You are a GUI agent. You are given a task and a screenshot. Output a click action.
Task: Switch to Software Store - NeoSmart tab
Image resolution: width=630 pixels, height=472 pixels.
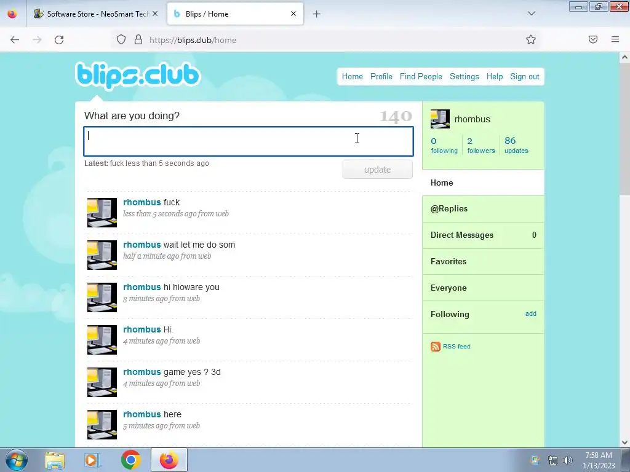94,14
